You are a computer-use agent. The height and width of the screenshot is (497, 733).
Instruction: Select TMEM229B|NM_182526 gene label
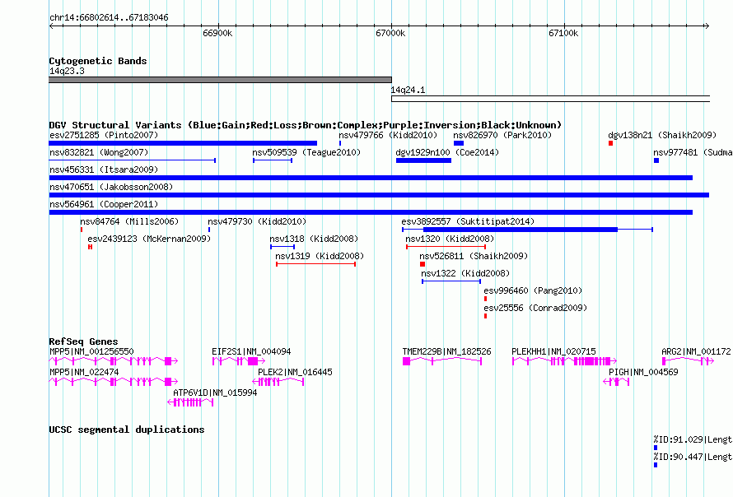tap(446, 351)
